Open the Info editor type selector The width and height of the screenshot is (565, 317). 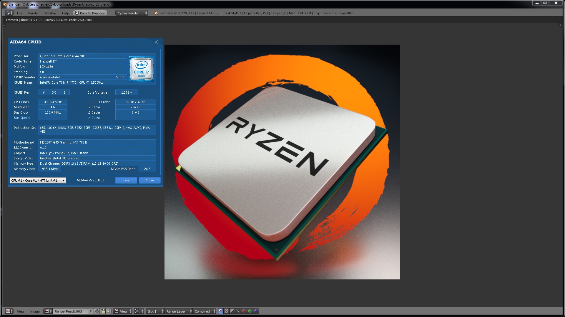click(x=9, y=13)
